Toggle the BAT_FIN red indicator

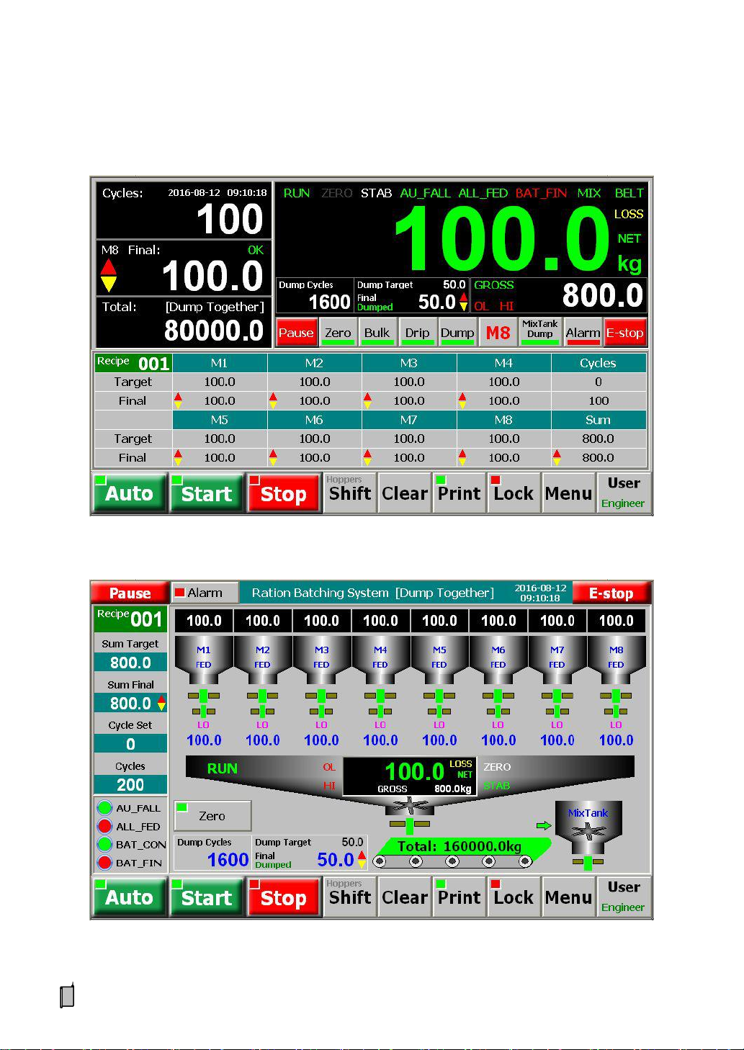105,863
